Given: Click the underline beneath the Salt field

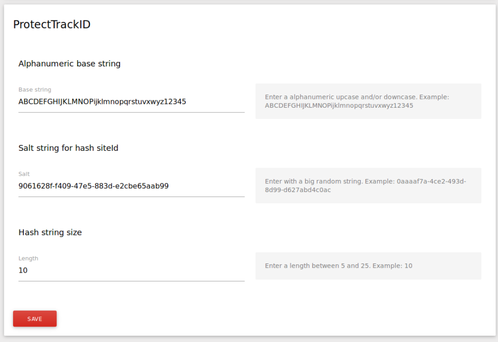Looking at the screenshot, I should tap(131, 197).
